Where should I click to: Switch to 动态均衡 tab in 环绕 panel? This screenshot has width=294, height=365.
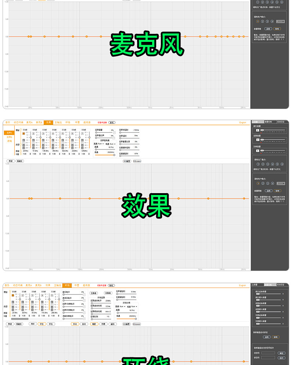(x=18, y=285)
